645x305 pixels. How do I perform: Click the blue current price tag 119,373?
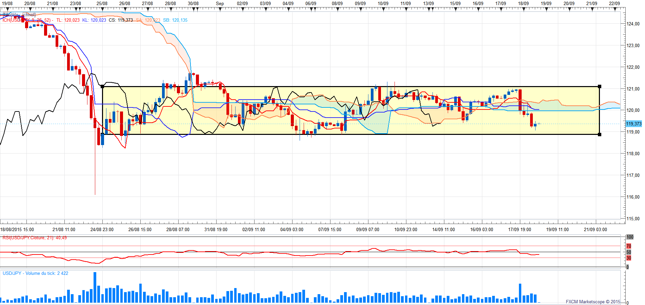click(633, 124)
